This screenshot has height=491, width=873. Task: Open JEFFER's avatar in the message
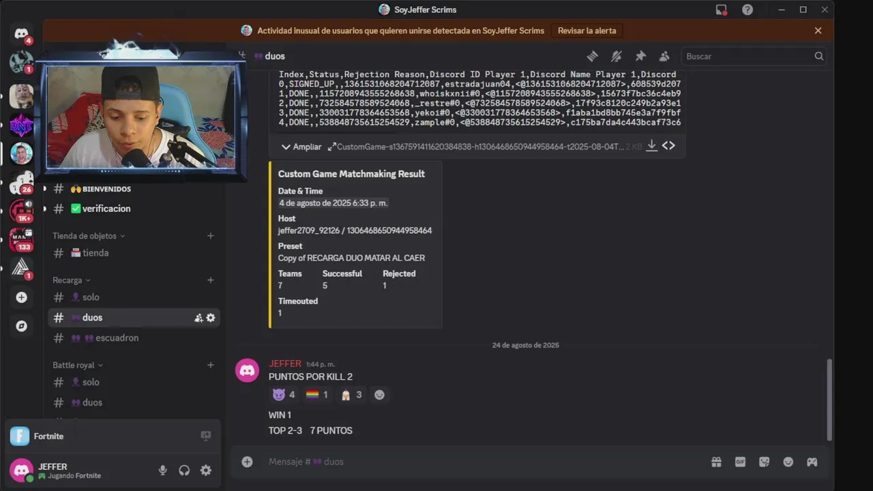click(x=247, y=370)
